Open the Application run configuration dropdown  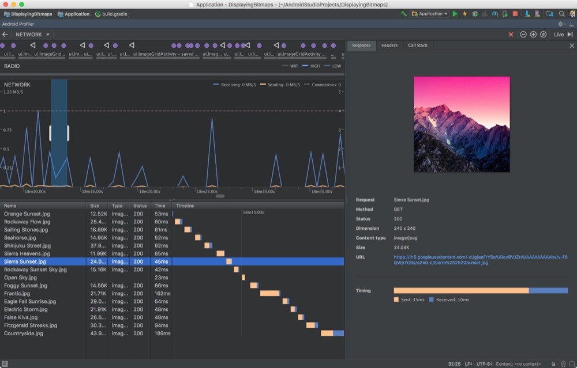429,13
